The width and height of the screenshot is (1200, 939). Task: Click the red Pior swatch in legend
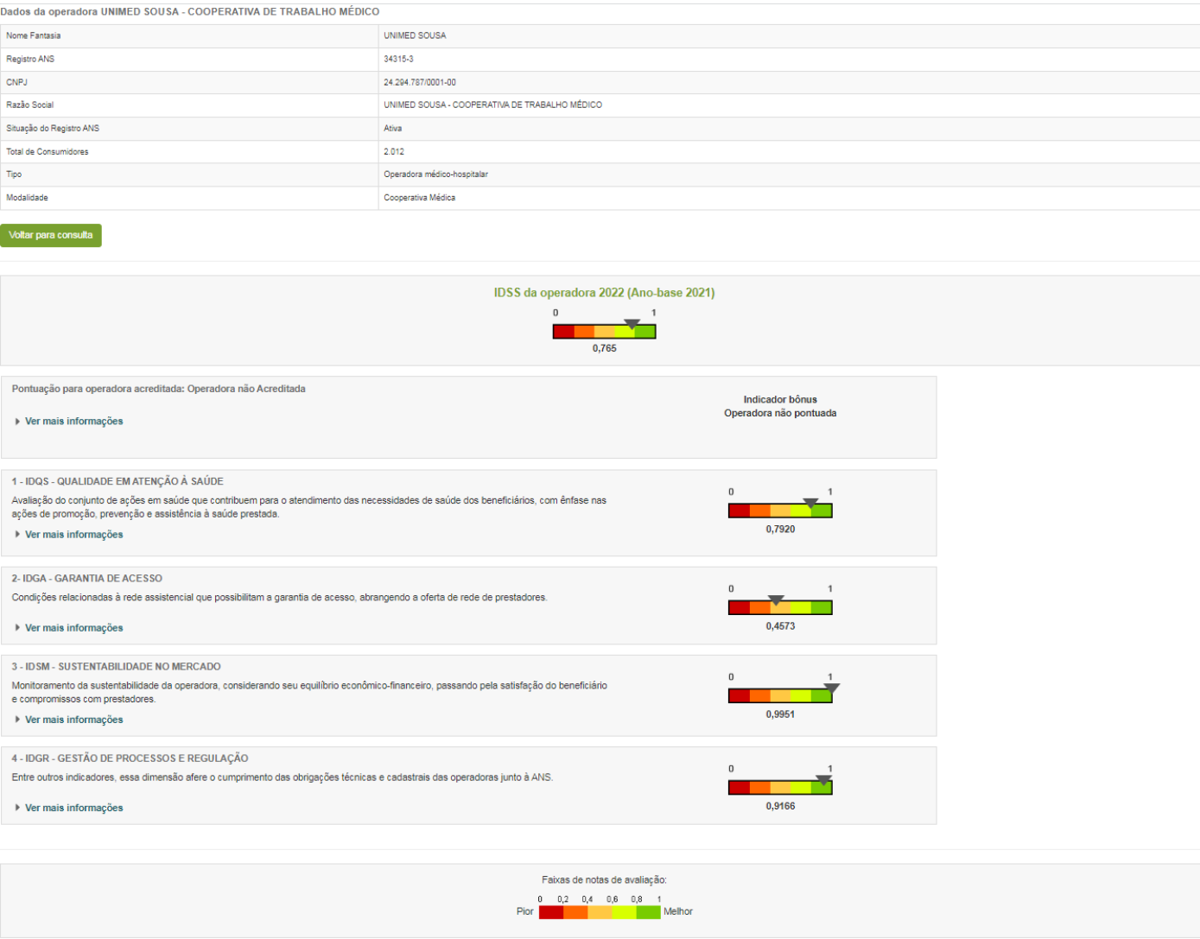(x=551, y=912)
